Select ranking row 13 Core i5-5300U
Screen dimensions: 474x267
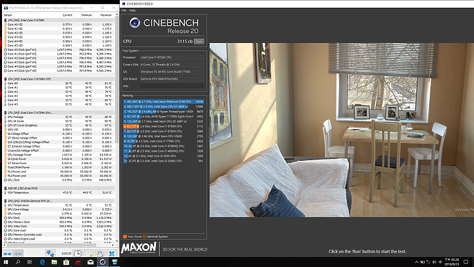click(x=163, y=161)
